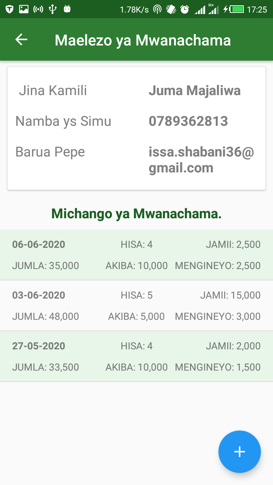The width and height of the screenshot is (273, 485).
Task: Tap the USB icon in status bar
Action: point(53,9)
